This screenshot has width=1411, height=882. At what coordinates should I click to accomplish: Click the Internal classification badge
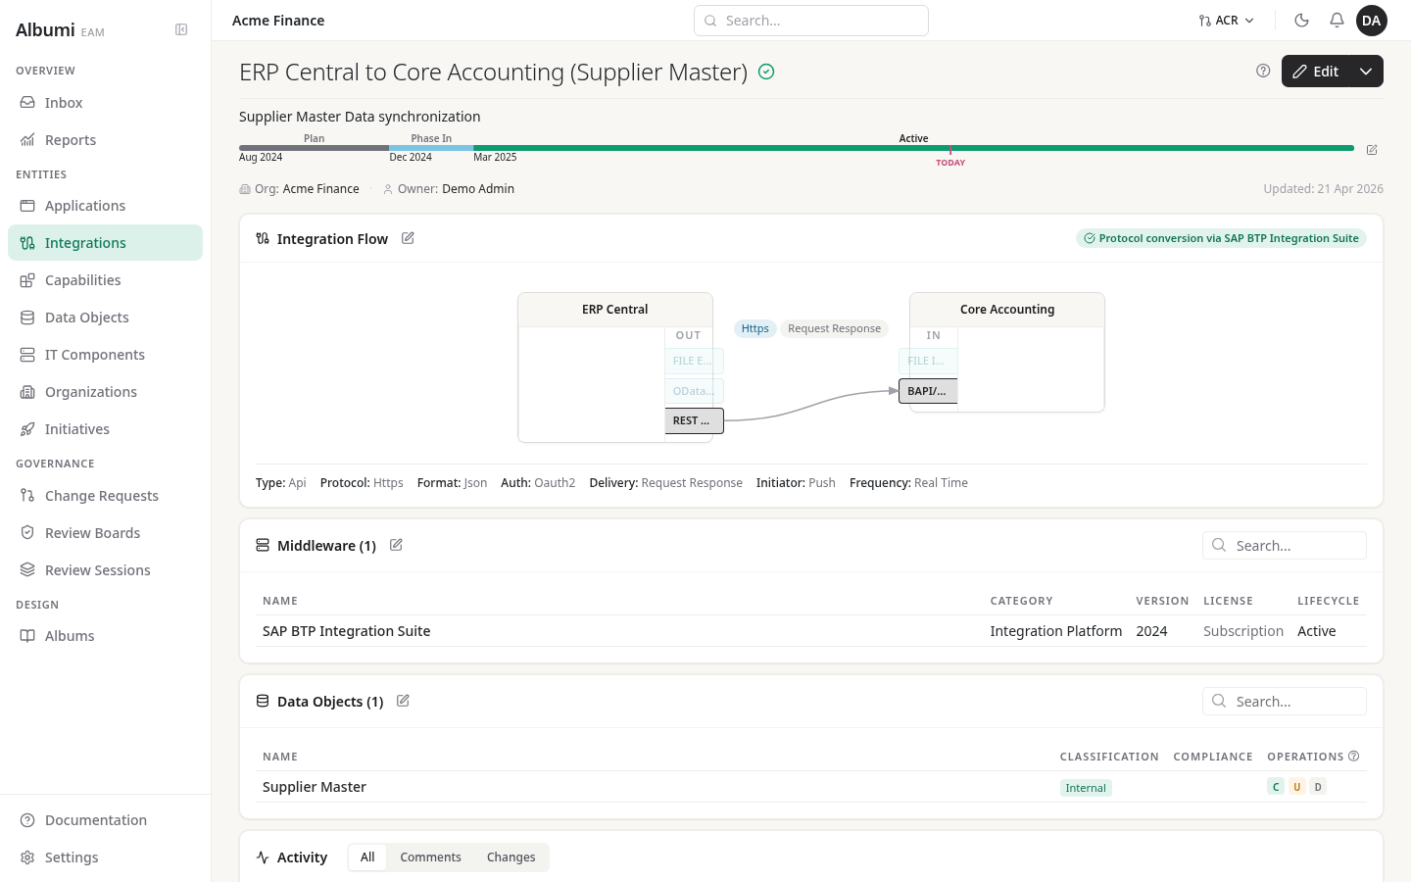click(x=1086, y=788)
